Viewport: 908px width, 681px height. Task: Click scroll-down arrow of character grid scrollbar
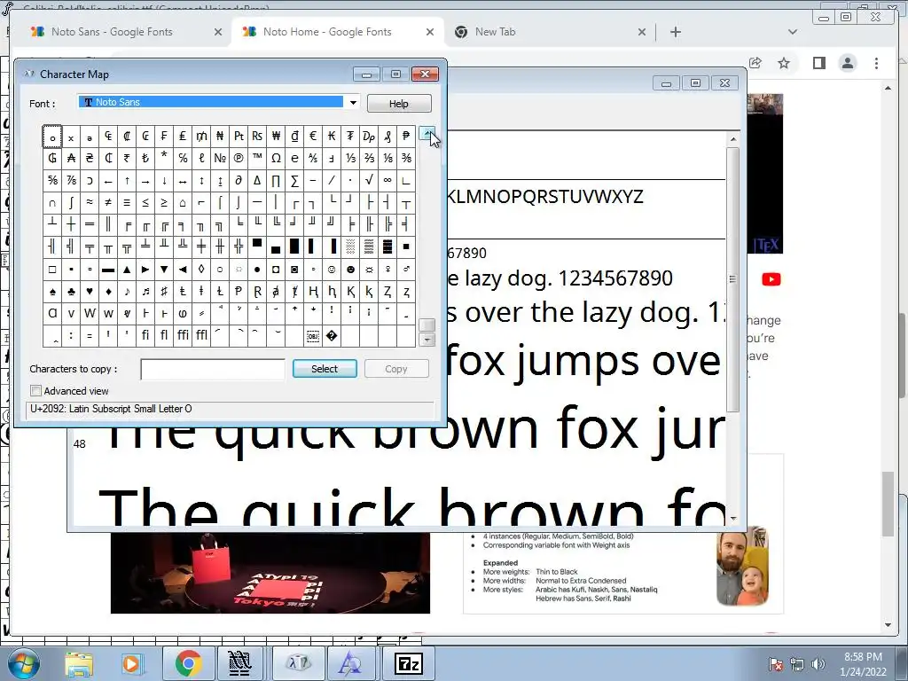427,340
